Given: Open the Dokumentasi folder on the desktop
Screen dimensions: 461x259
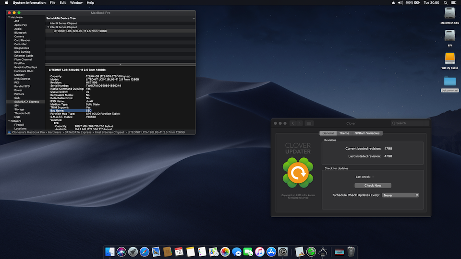Looking at the screenshot, I should (x=449, y=82).
